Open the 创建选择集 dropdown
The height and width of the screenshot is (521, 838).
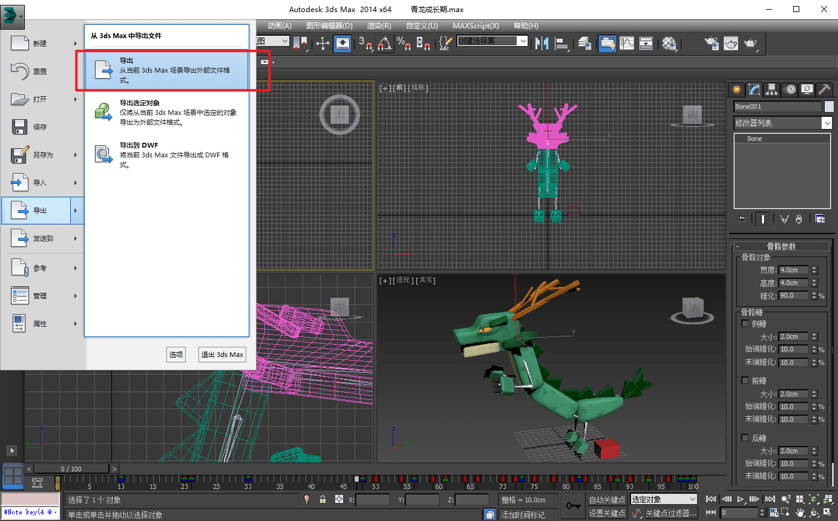pos(493,41)
